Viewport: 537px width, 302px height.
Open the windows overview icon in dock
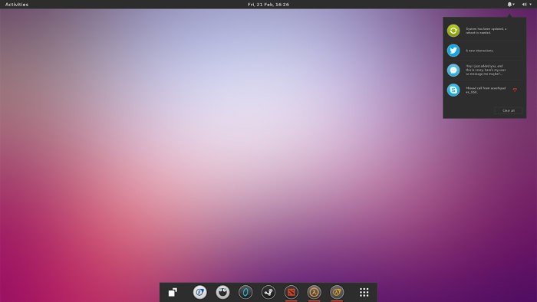[x=173, y=293]
